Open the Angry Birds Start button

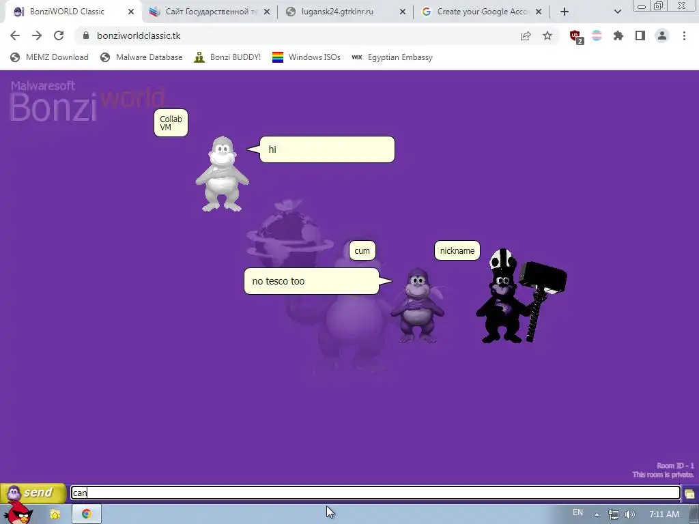17,512
